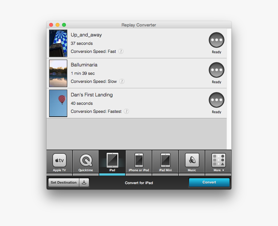
Task: Choose the iPad Mini output format
Action: (x=165, y=162)
